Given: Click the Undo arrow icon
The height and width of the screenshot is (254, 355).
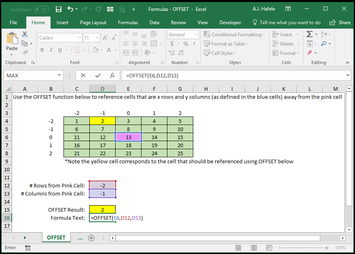Looking at the screenshot, I should (x=70, y=9).
